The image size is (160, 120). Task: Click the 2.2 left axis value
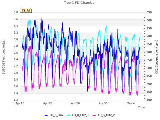16,66
